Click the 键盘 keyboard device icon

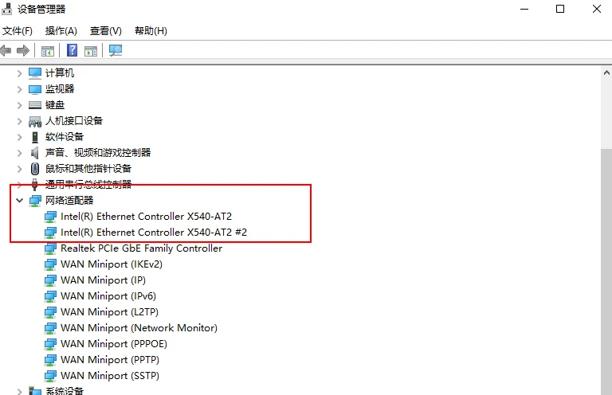(x=35, y=105)
